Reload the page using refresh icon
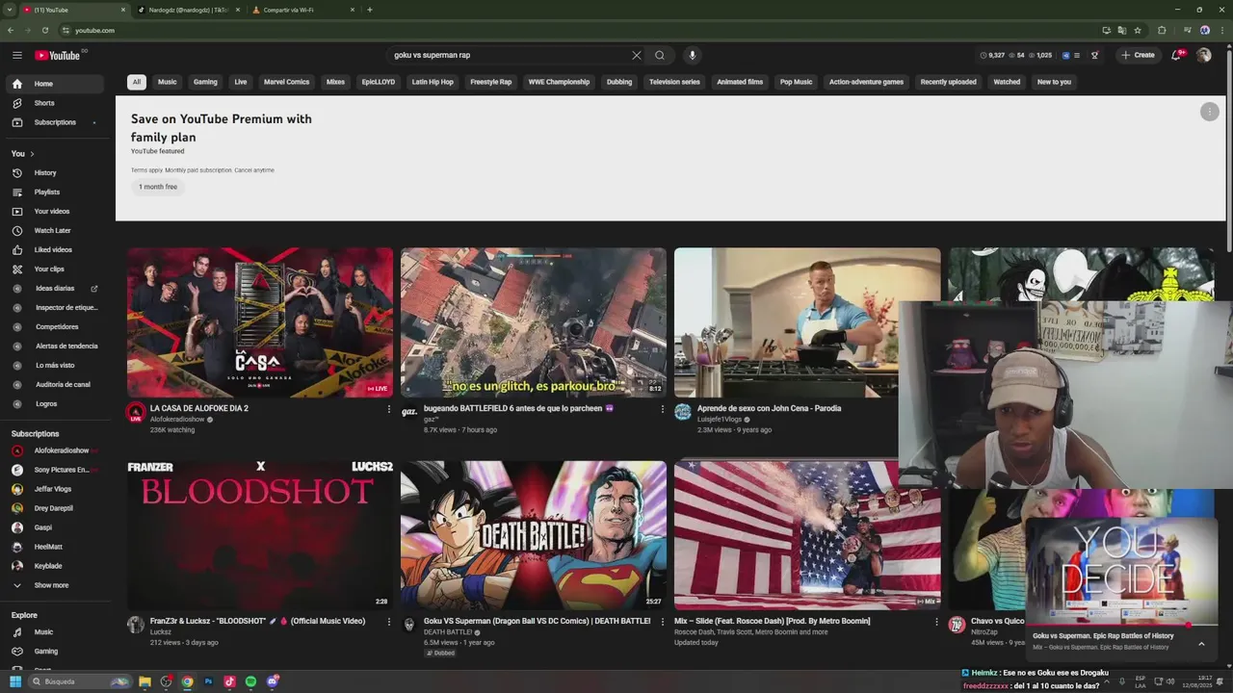This screenshot has width=1233, height=693. pos(44,30)
